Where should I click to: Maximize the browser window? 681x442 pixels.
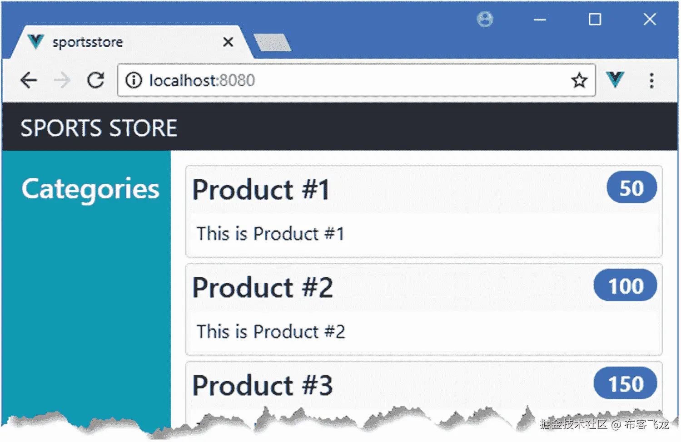tap(595, 20)
